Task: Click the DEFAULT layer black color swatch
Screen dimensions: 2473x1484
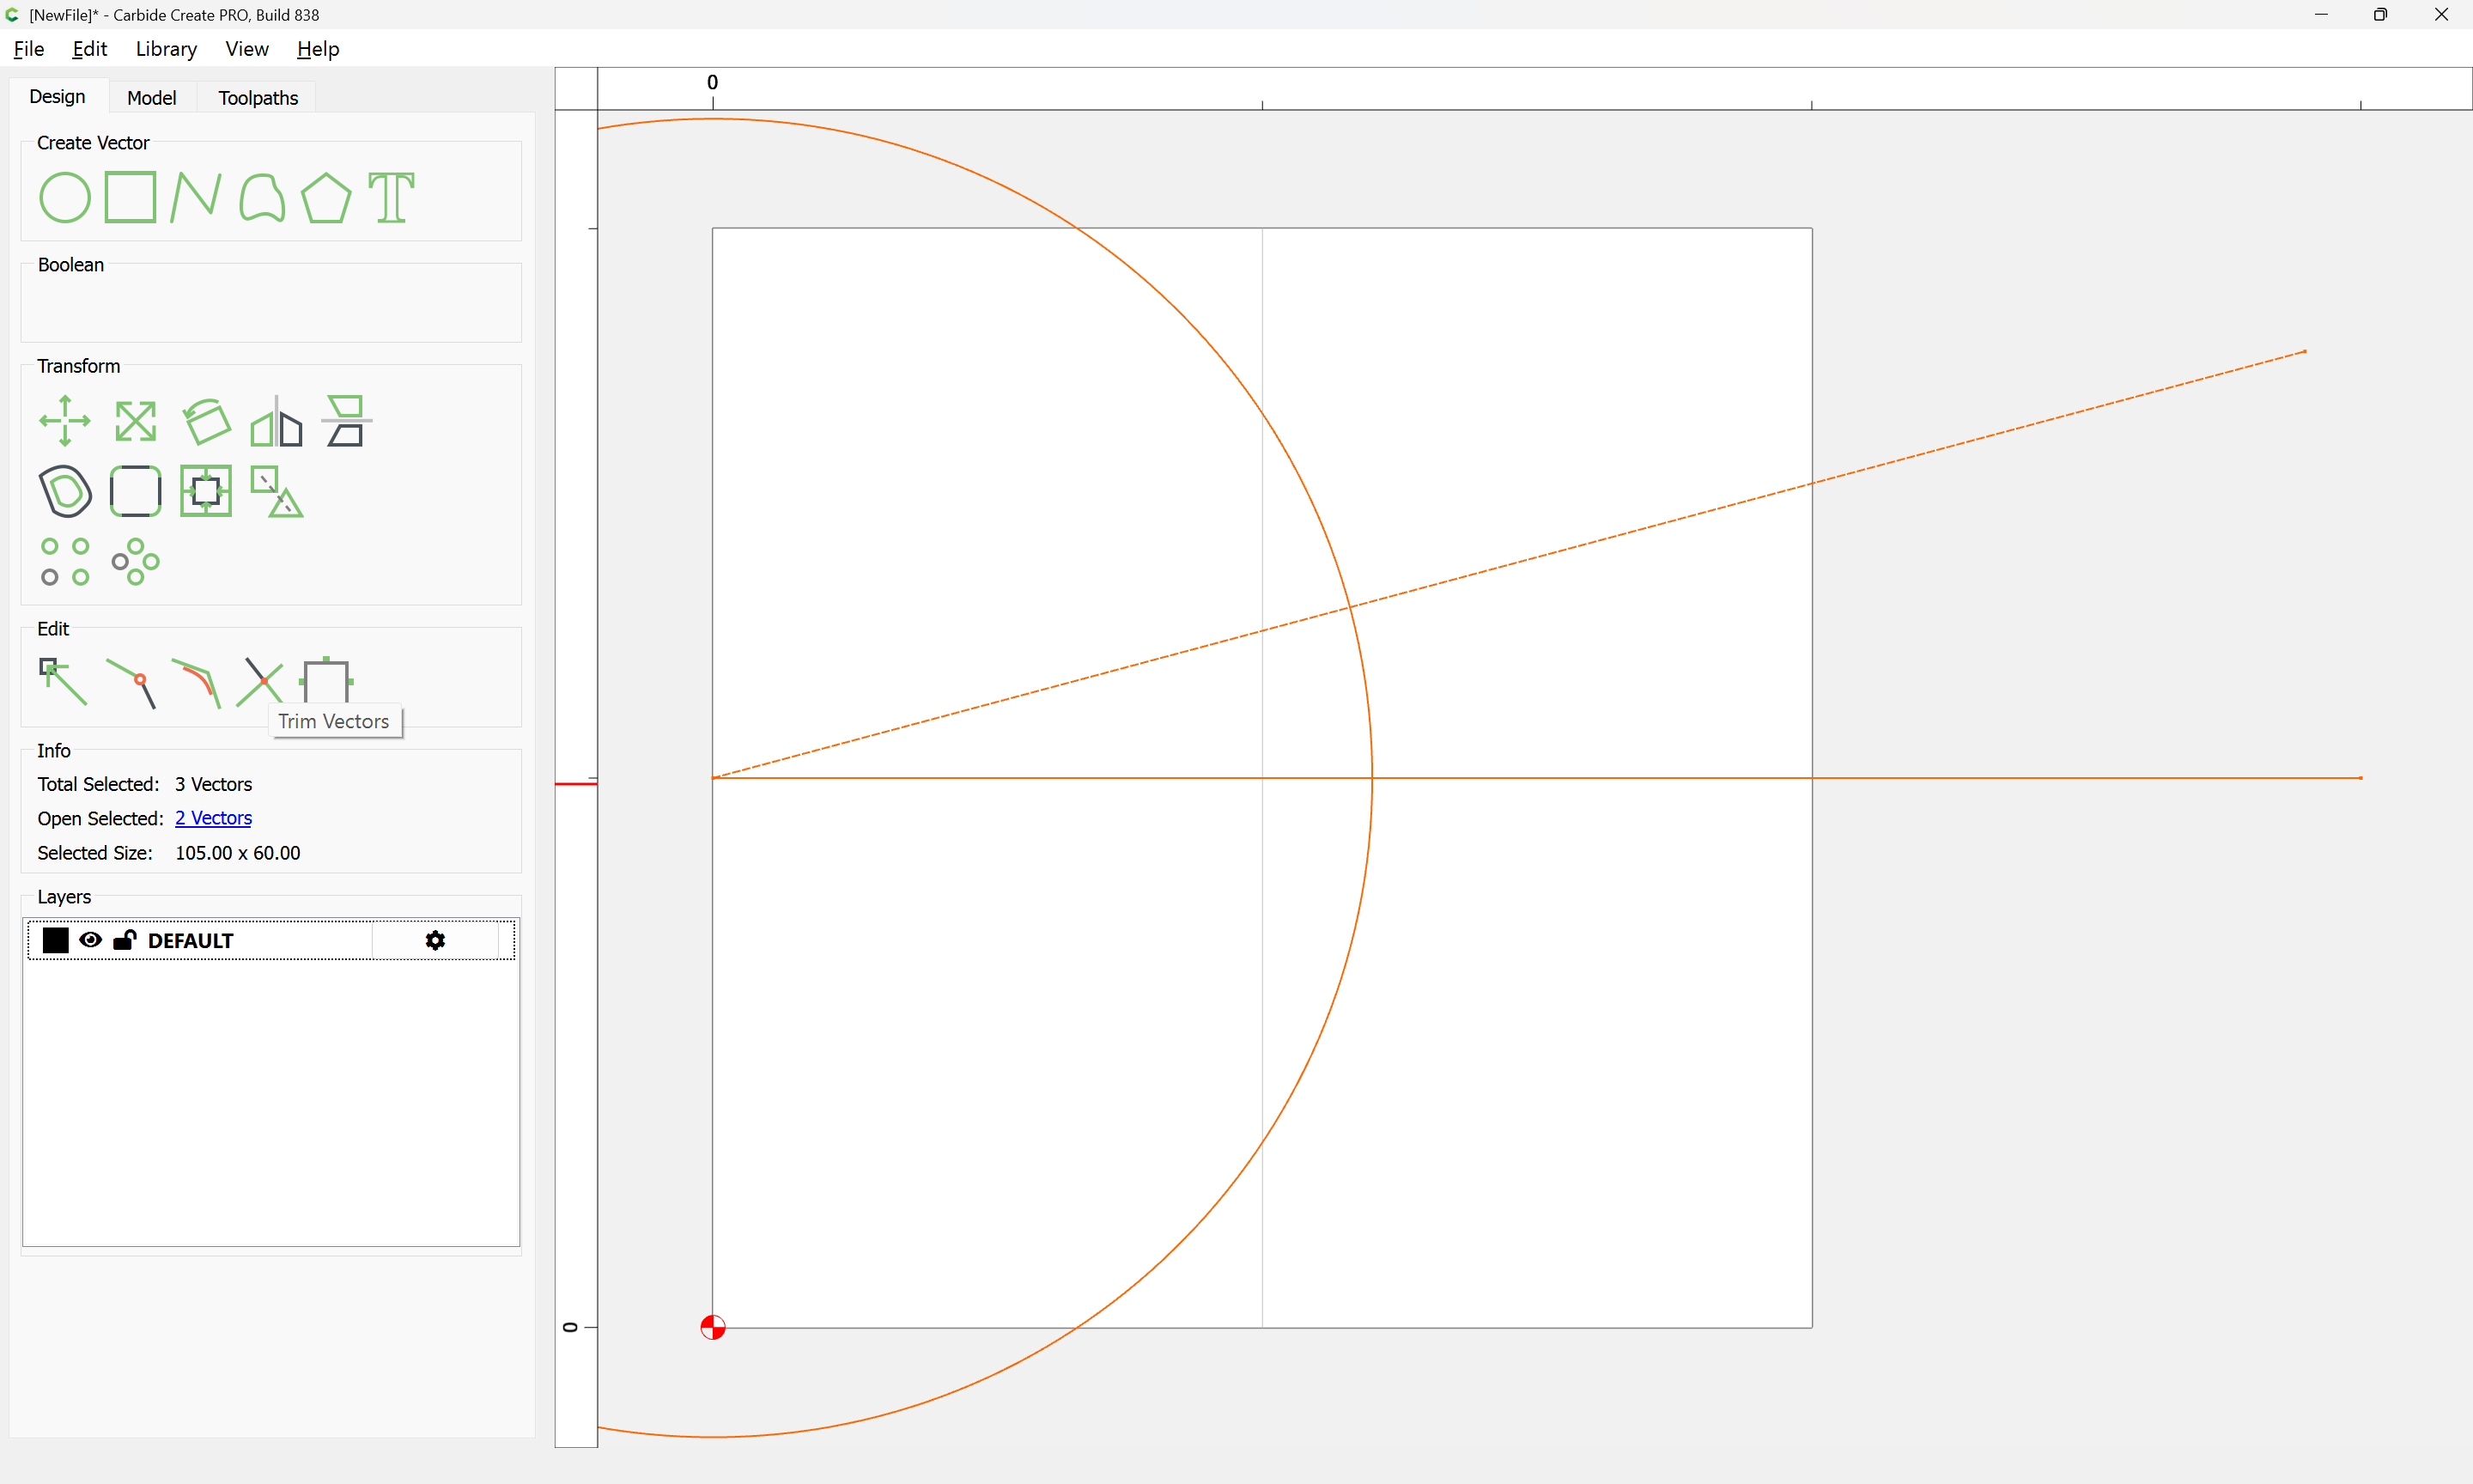Action: [56, 940]
